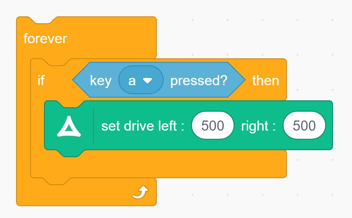The height and width of the screenshot is (218, 352).
Task: Click the 'right :' label on green block
Action: pyautogui.click(x=258, y=126)
